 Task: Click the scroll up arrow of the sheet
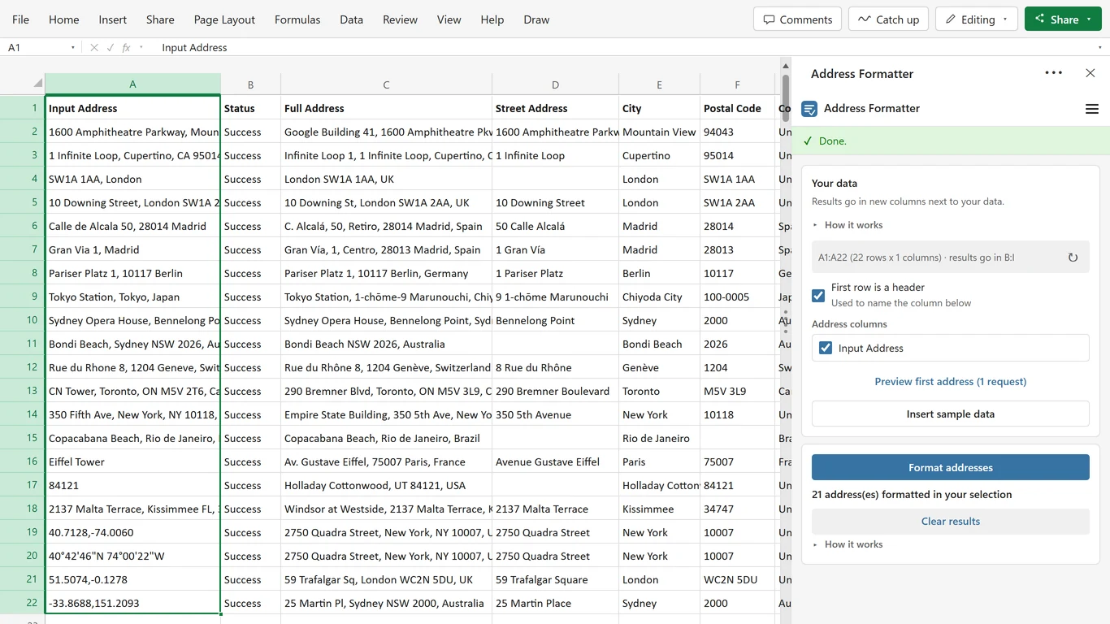click(785, 65)
